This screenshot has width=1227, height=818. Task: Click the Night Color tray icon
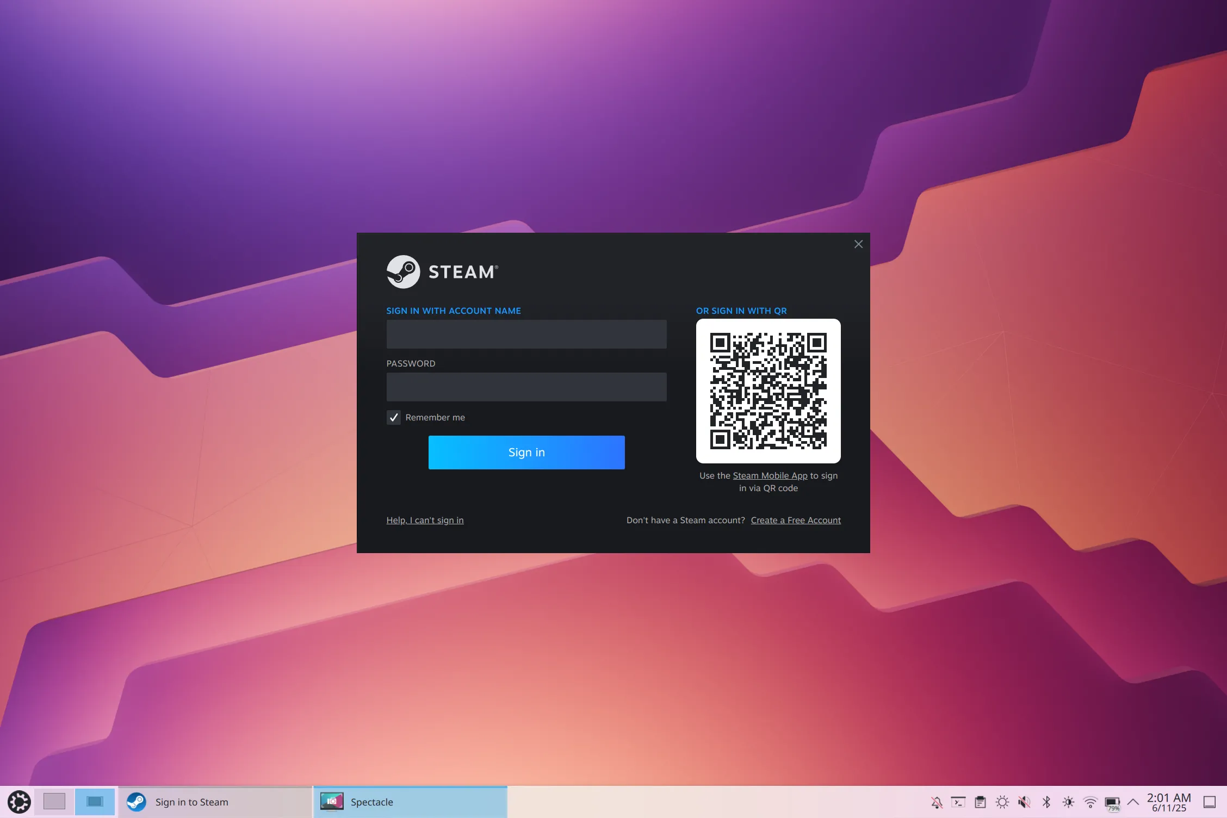1068,802
